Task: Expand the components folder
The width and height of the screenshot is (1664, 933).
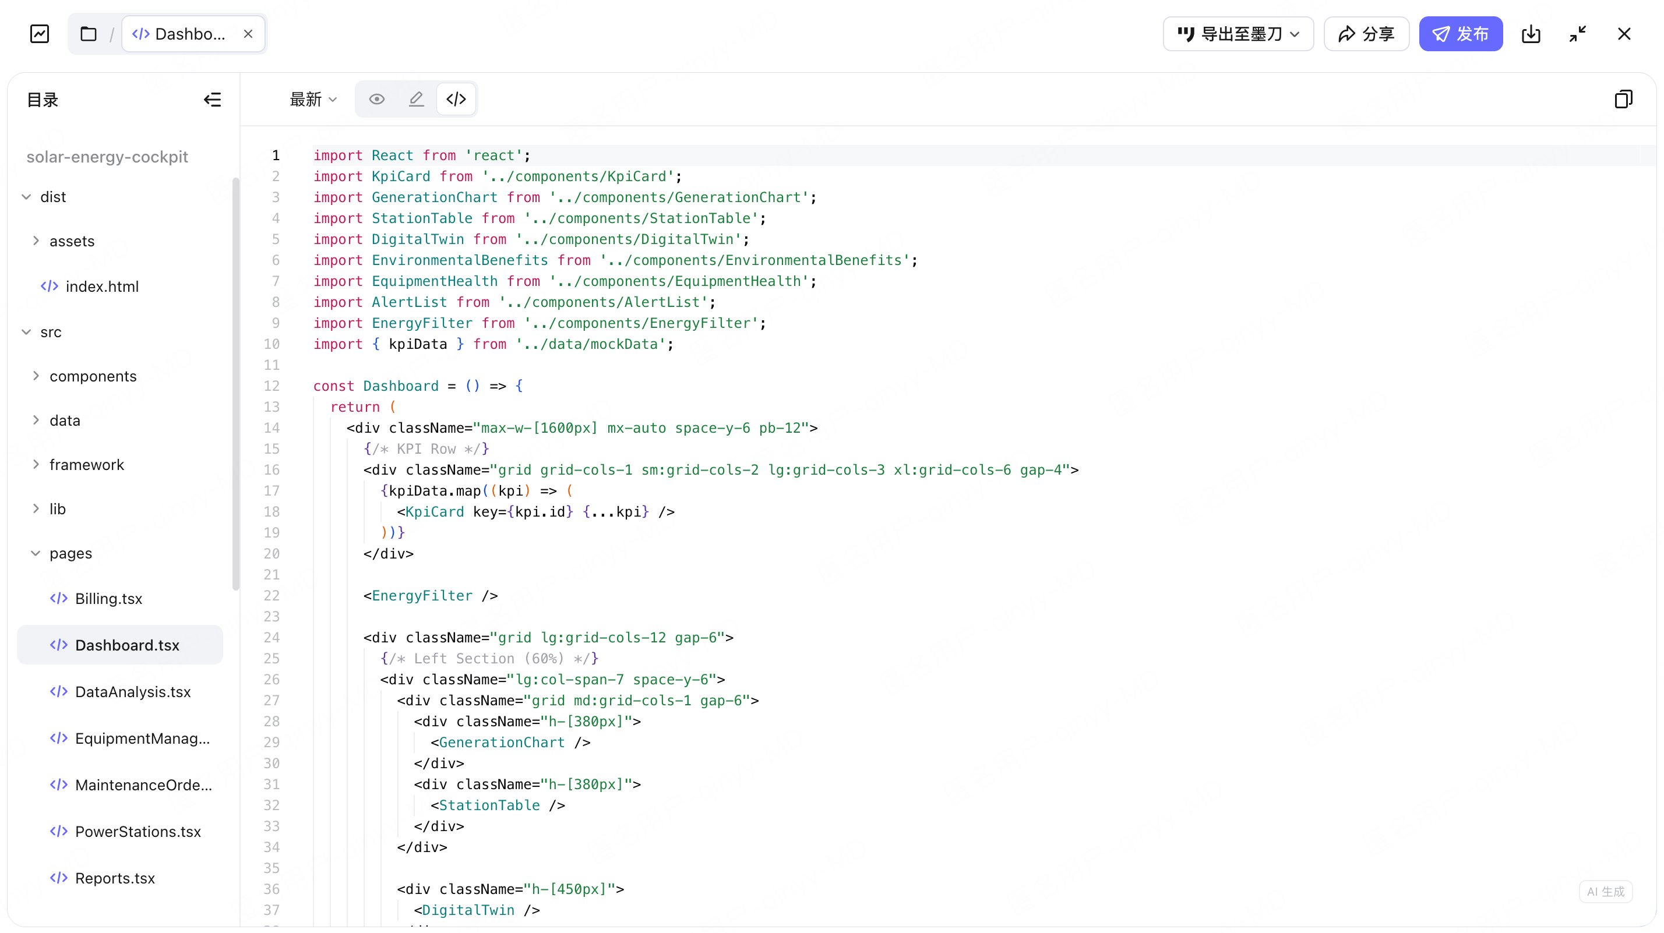Action: tap(36, 376)
